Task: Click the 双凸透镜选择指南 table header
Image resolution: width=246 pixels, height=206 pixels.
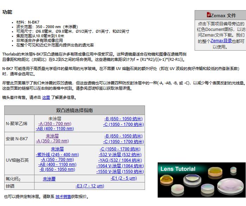Action: tap(75, 110)
